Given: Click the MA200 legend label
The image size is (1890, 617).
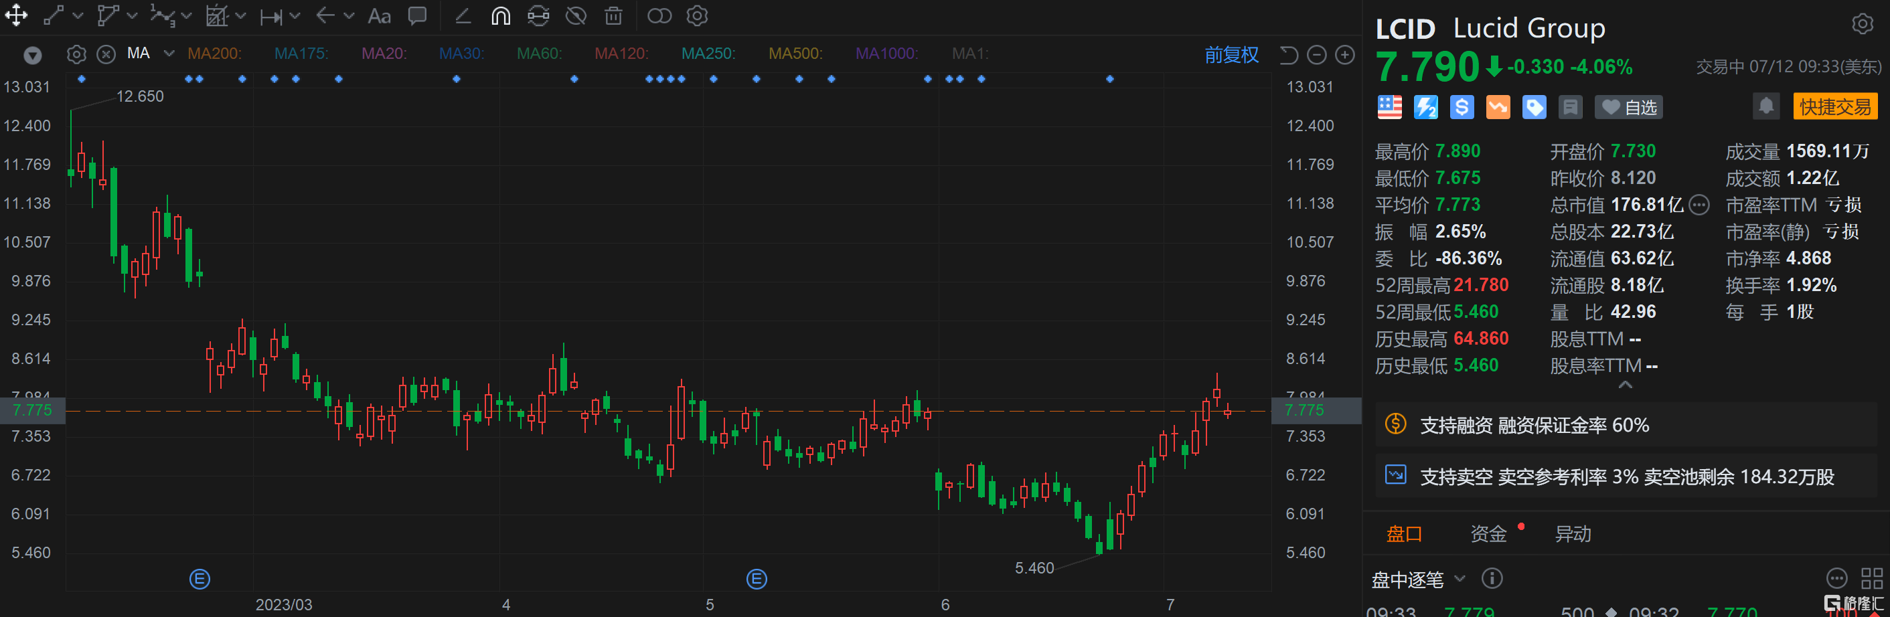Looking at the screenshot, I should (x=214, y=54).
